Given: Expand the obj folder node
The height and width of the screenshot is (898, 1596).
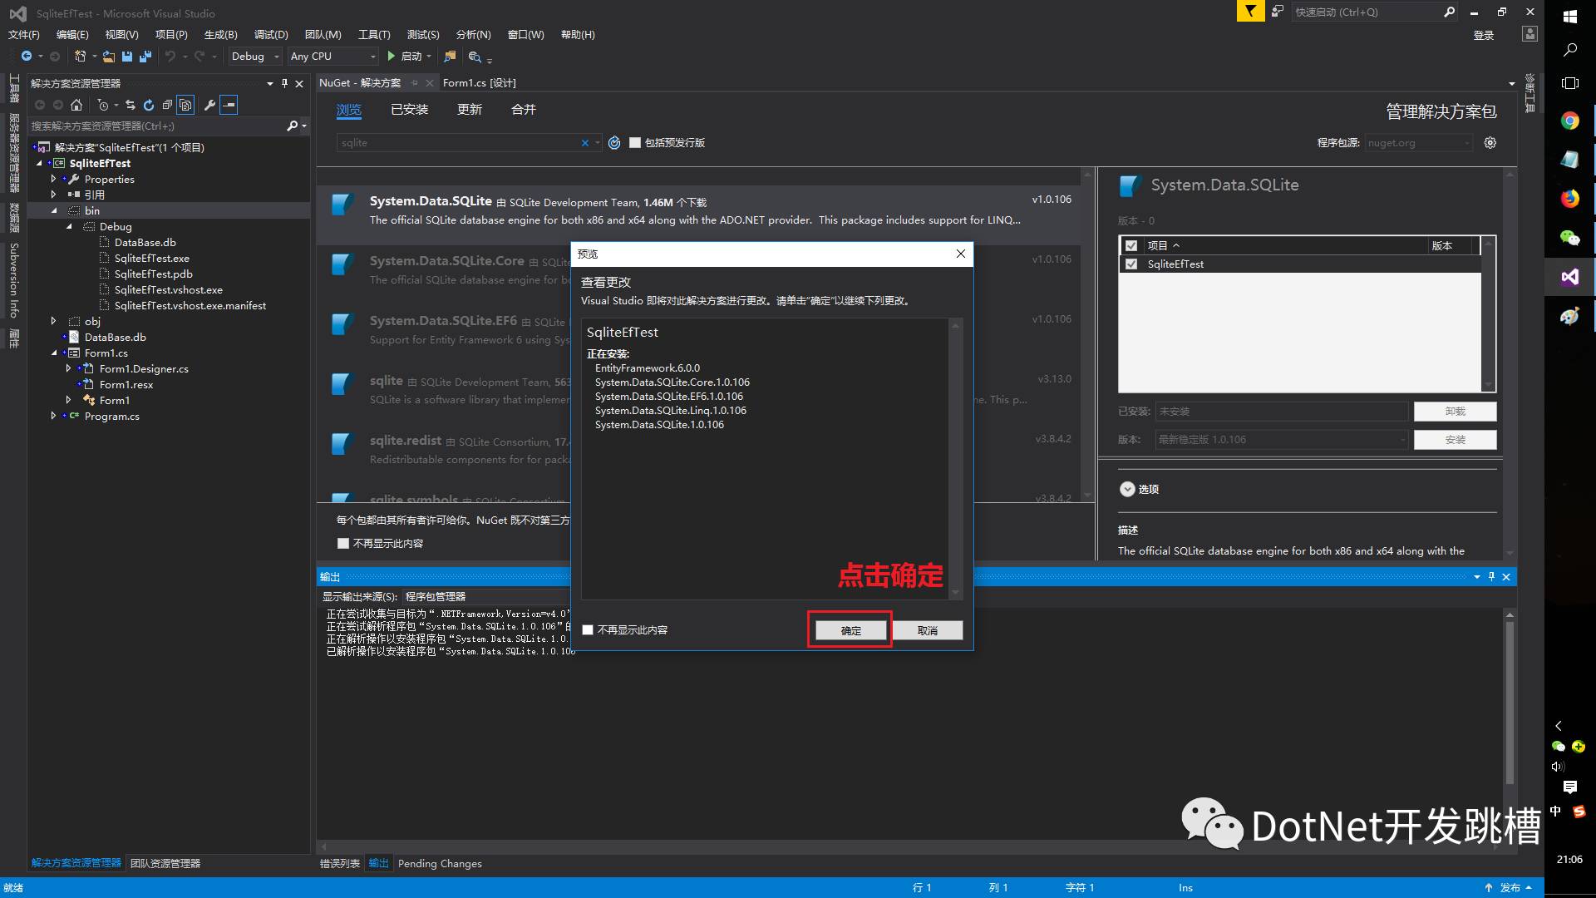Looking at the screenshot, I should point(53,321).
